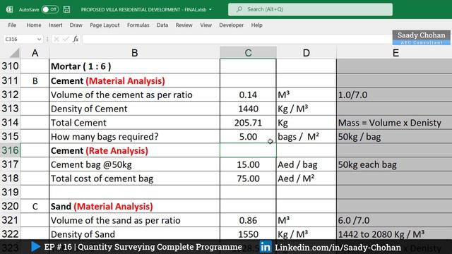Click cell value 1440
This screenshot has width=452, height=254.
click(248, 109)
